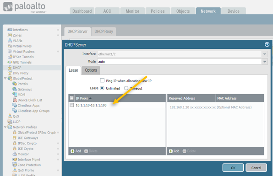Image resolution: width=273 pixels, height=176 pixels.
Task: Click the QoS Profile icon
Action: pos(15,170)
